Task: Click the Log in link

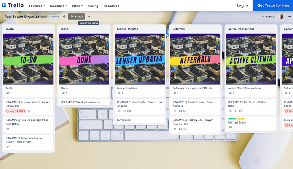Action: (242, 5)
